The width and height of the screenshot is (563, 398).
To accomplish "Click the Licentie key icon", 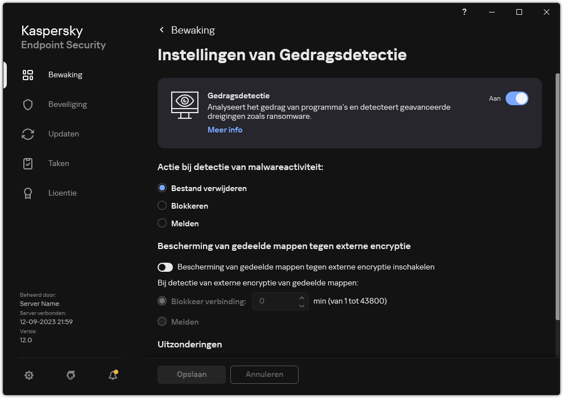I will (x=27, y=193).
